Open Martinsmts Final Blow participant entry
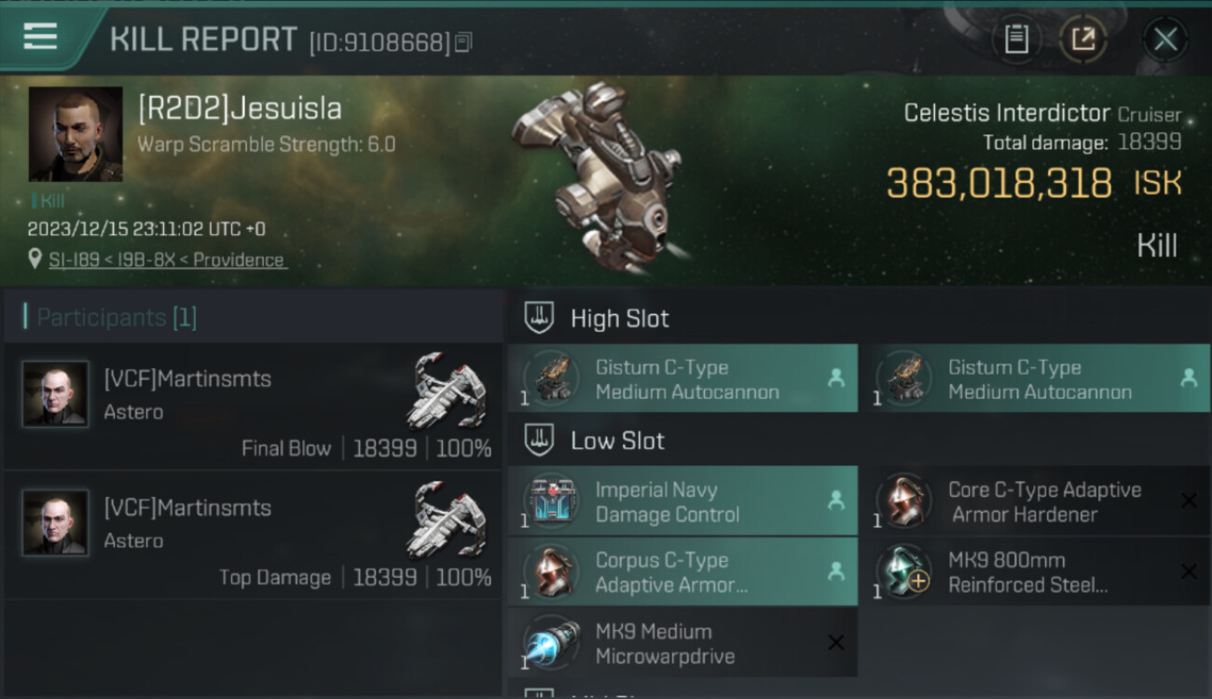 coord(253,406)
